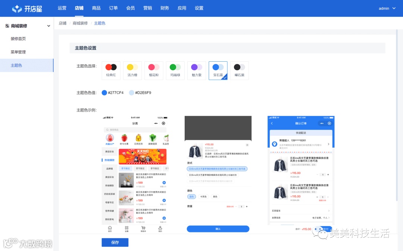
Task: Choose the 魅力紫 theme color
Action: [197, 70]
